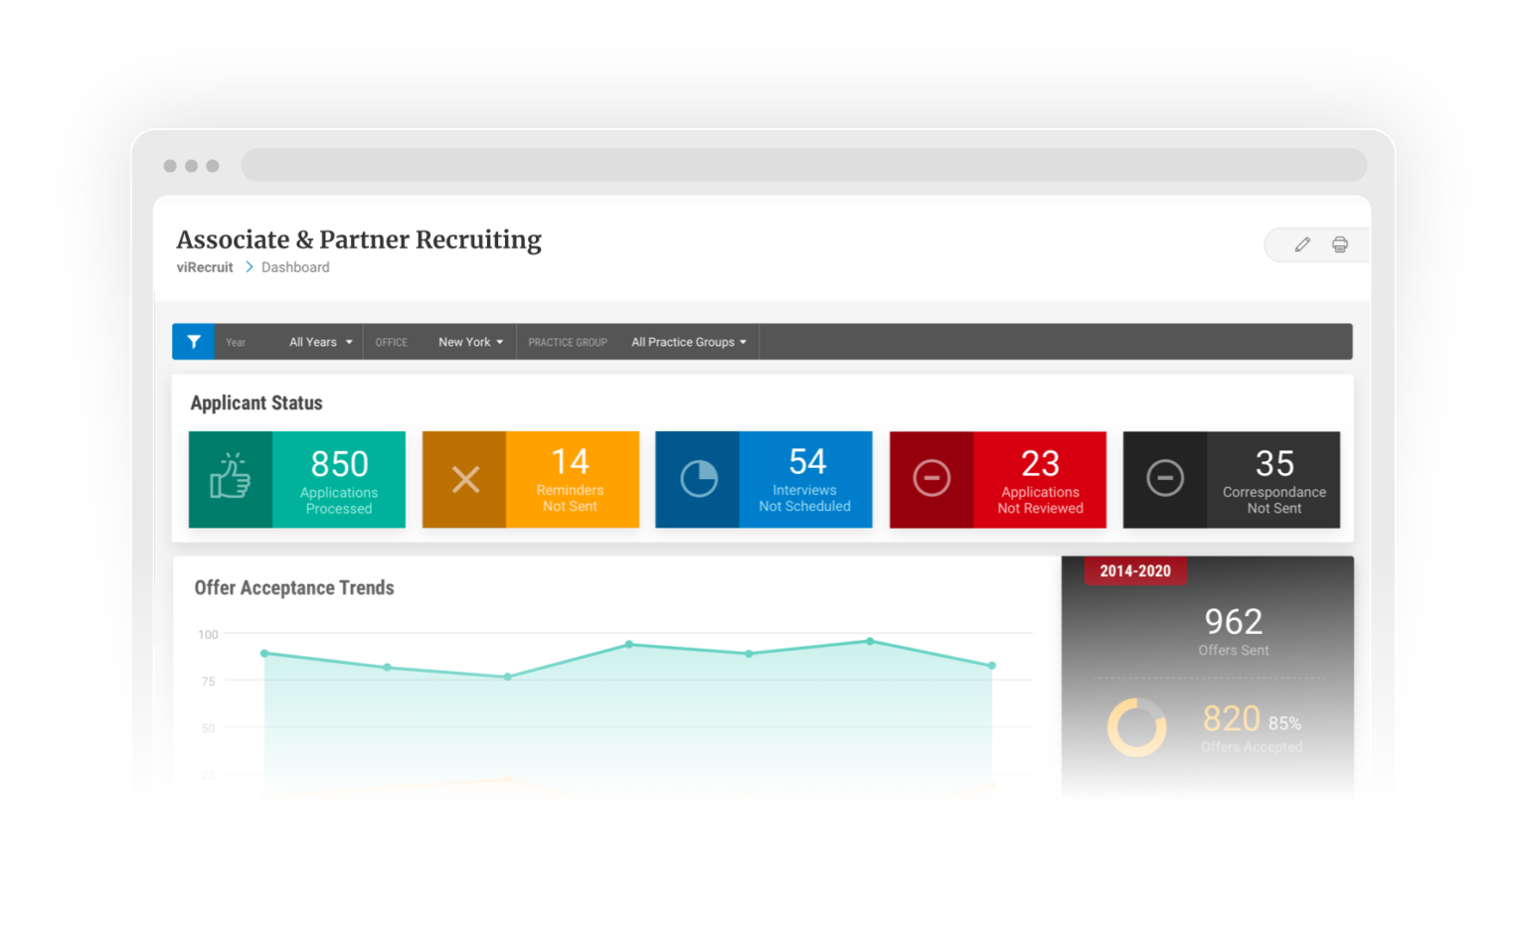Click the 85% percentage label
The width and height of the screenshot is (1527, 941).
1284,723
